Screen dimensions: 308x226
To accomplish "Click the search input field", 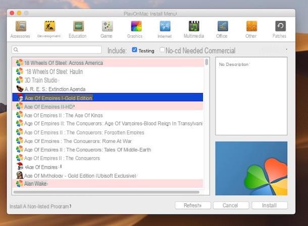I will tap(57, 50).
